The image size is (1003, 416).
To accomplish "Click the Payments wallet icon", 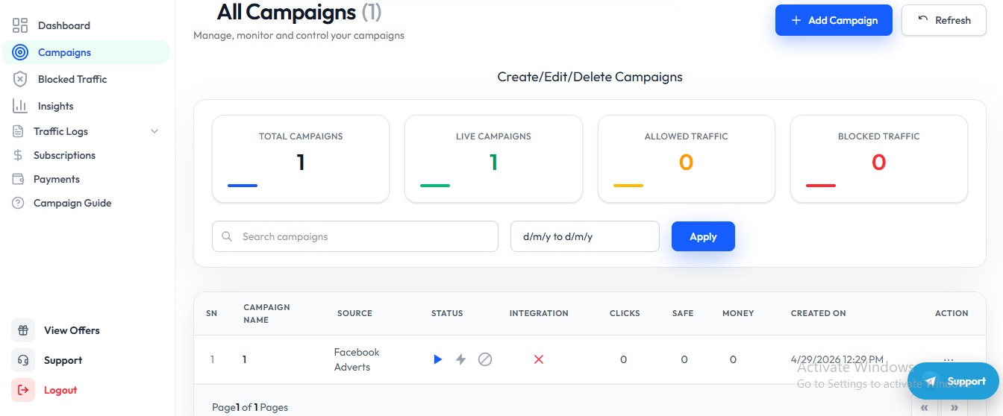I will pos(18,179).
